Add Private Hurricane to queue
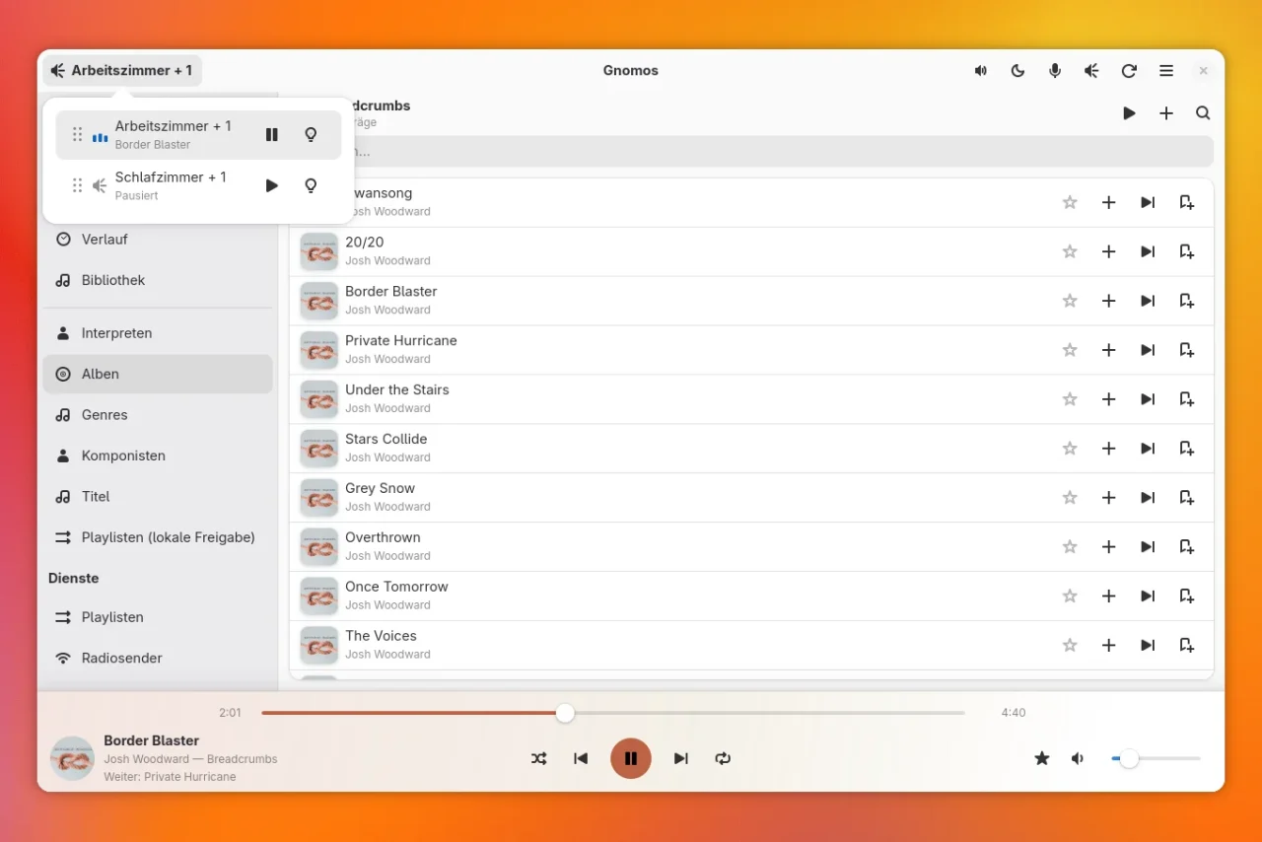Image resolution: width=1262 pixels, height=842 pixels. pos(1108,350)
